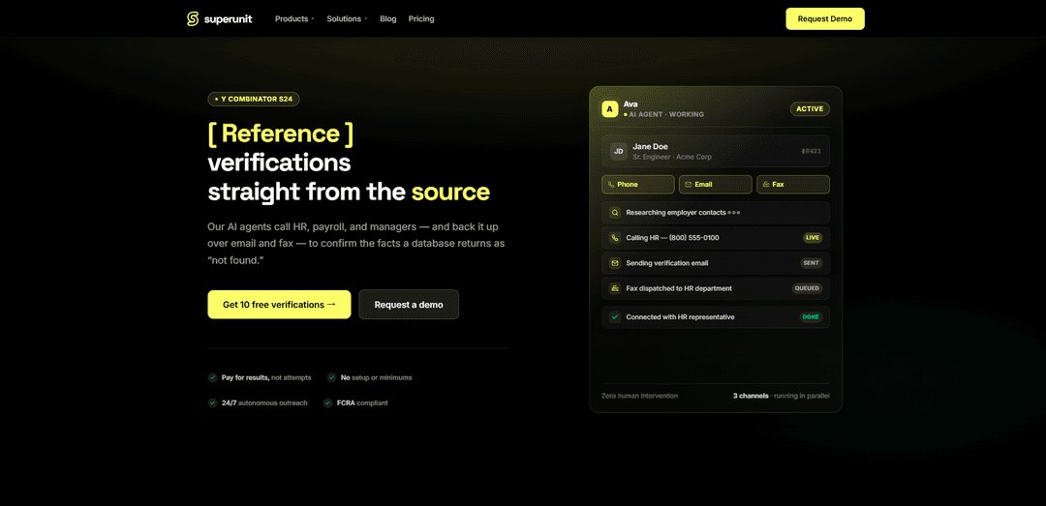Click the check icon beside No setup or minimums

(x=331, y=377)
